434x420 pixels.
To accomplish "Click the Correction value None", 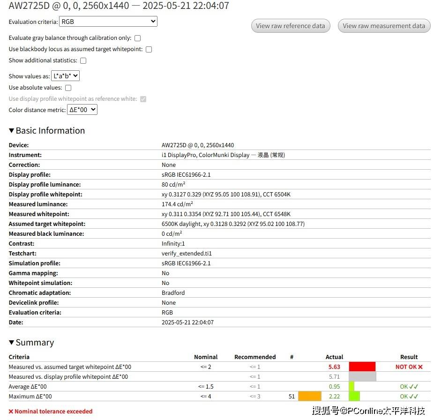I will (169, 165).
